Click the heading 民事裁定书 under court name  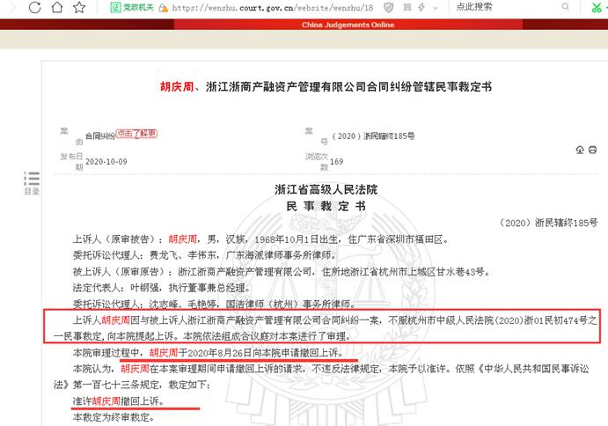click(326, 206)
